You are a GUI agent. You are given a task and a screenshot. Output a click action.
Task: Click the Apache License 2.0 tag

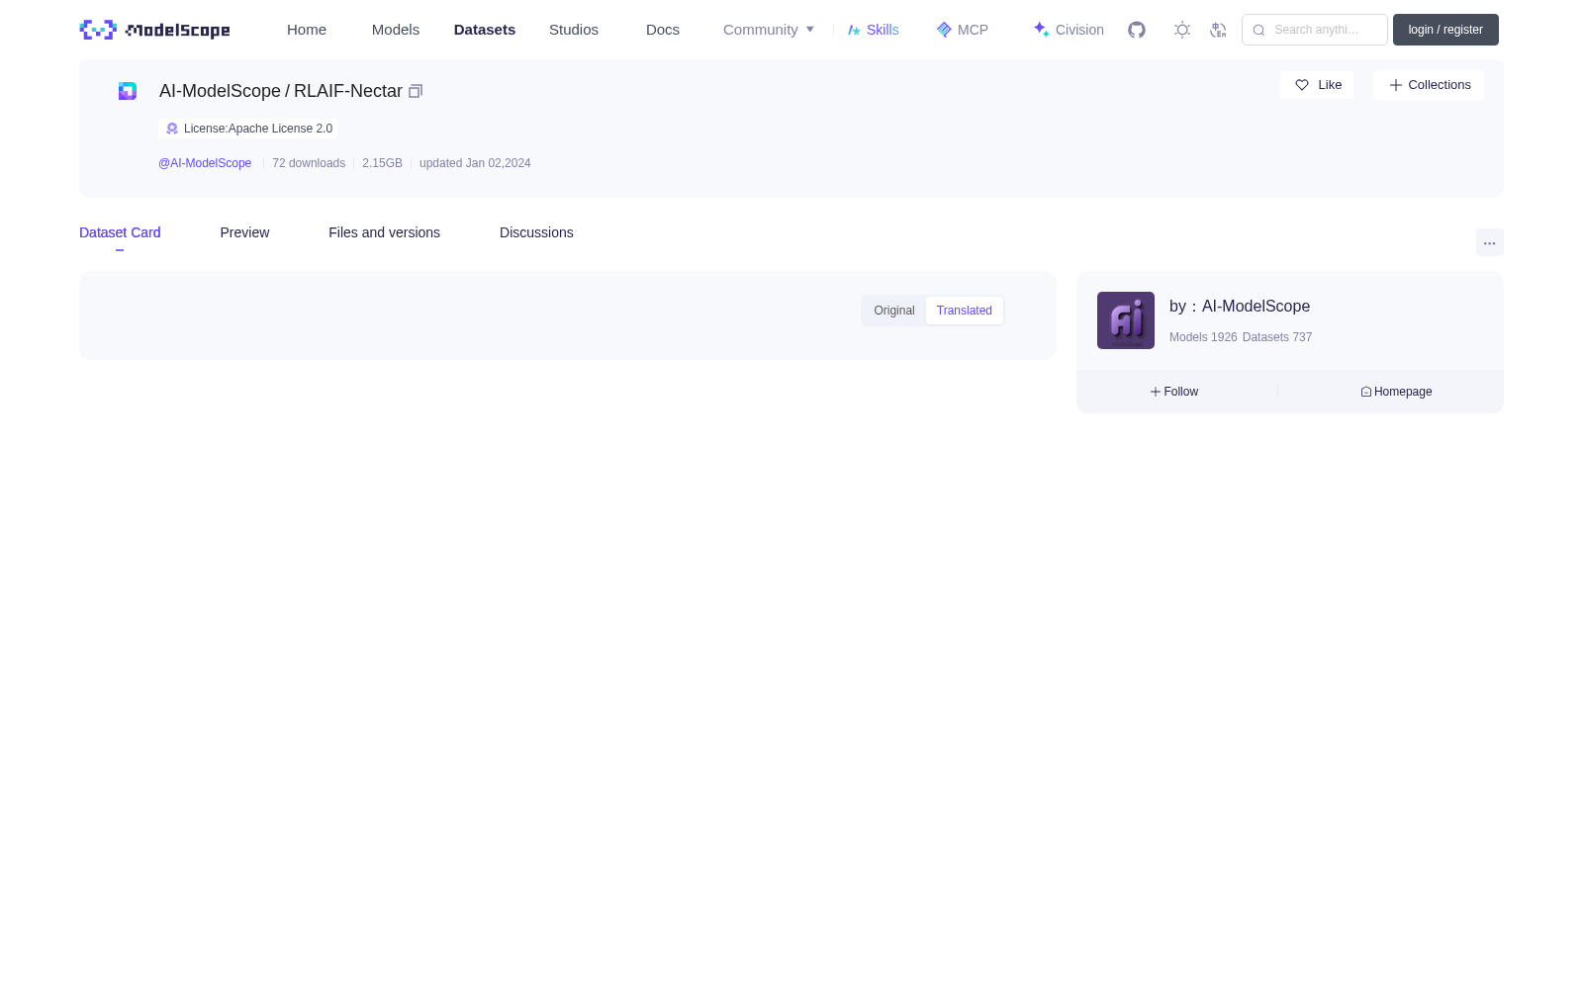[x=248, y=129]
